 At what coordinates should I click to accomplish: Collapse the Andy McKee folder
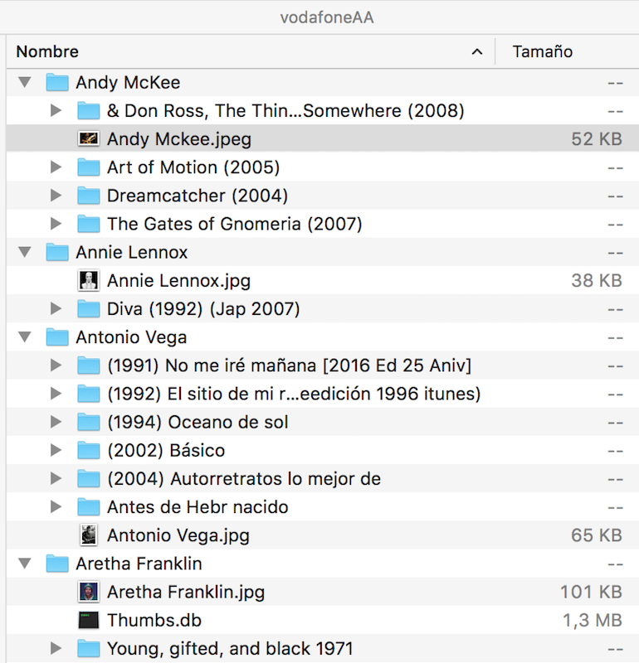coord(25,82)
